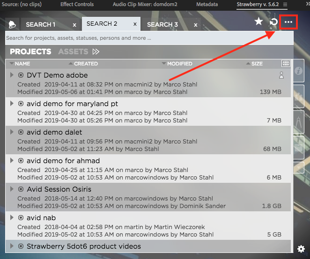Show the ASSETS list

click(73, 51)
